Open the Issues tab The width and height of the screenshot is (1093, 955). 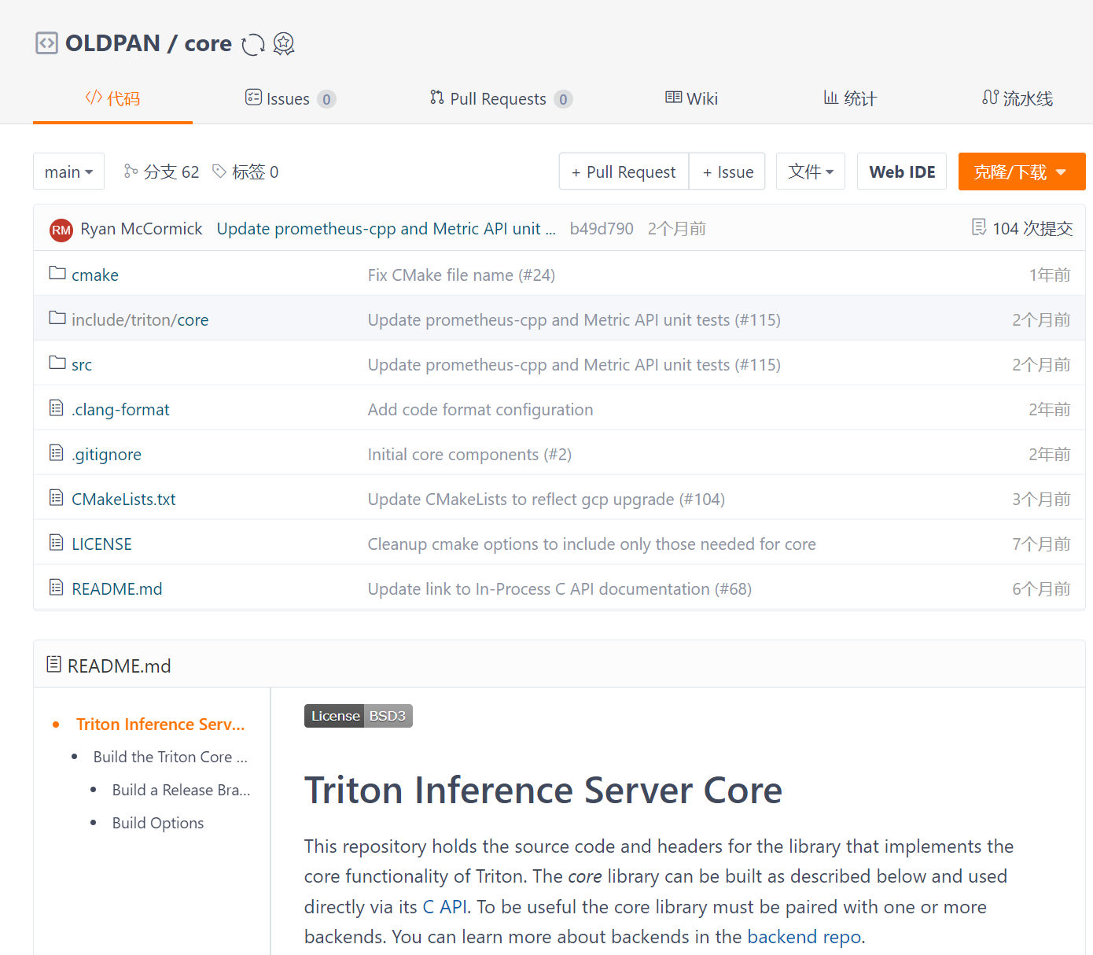pyautogui.click(x=290, y=98)
